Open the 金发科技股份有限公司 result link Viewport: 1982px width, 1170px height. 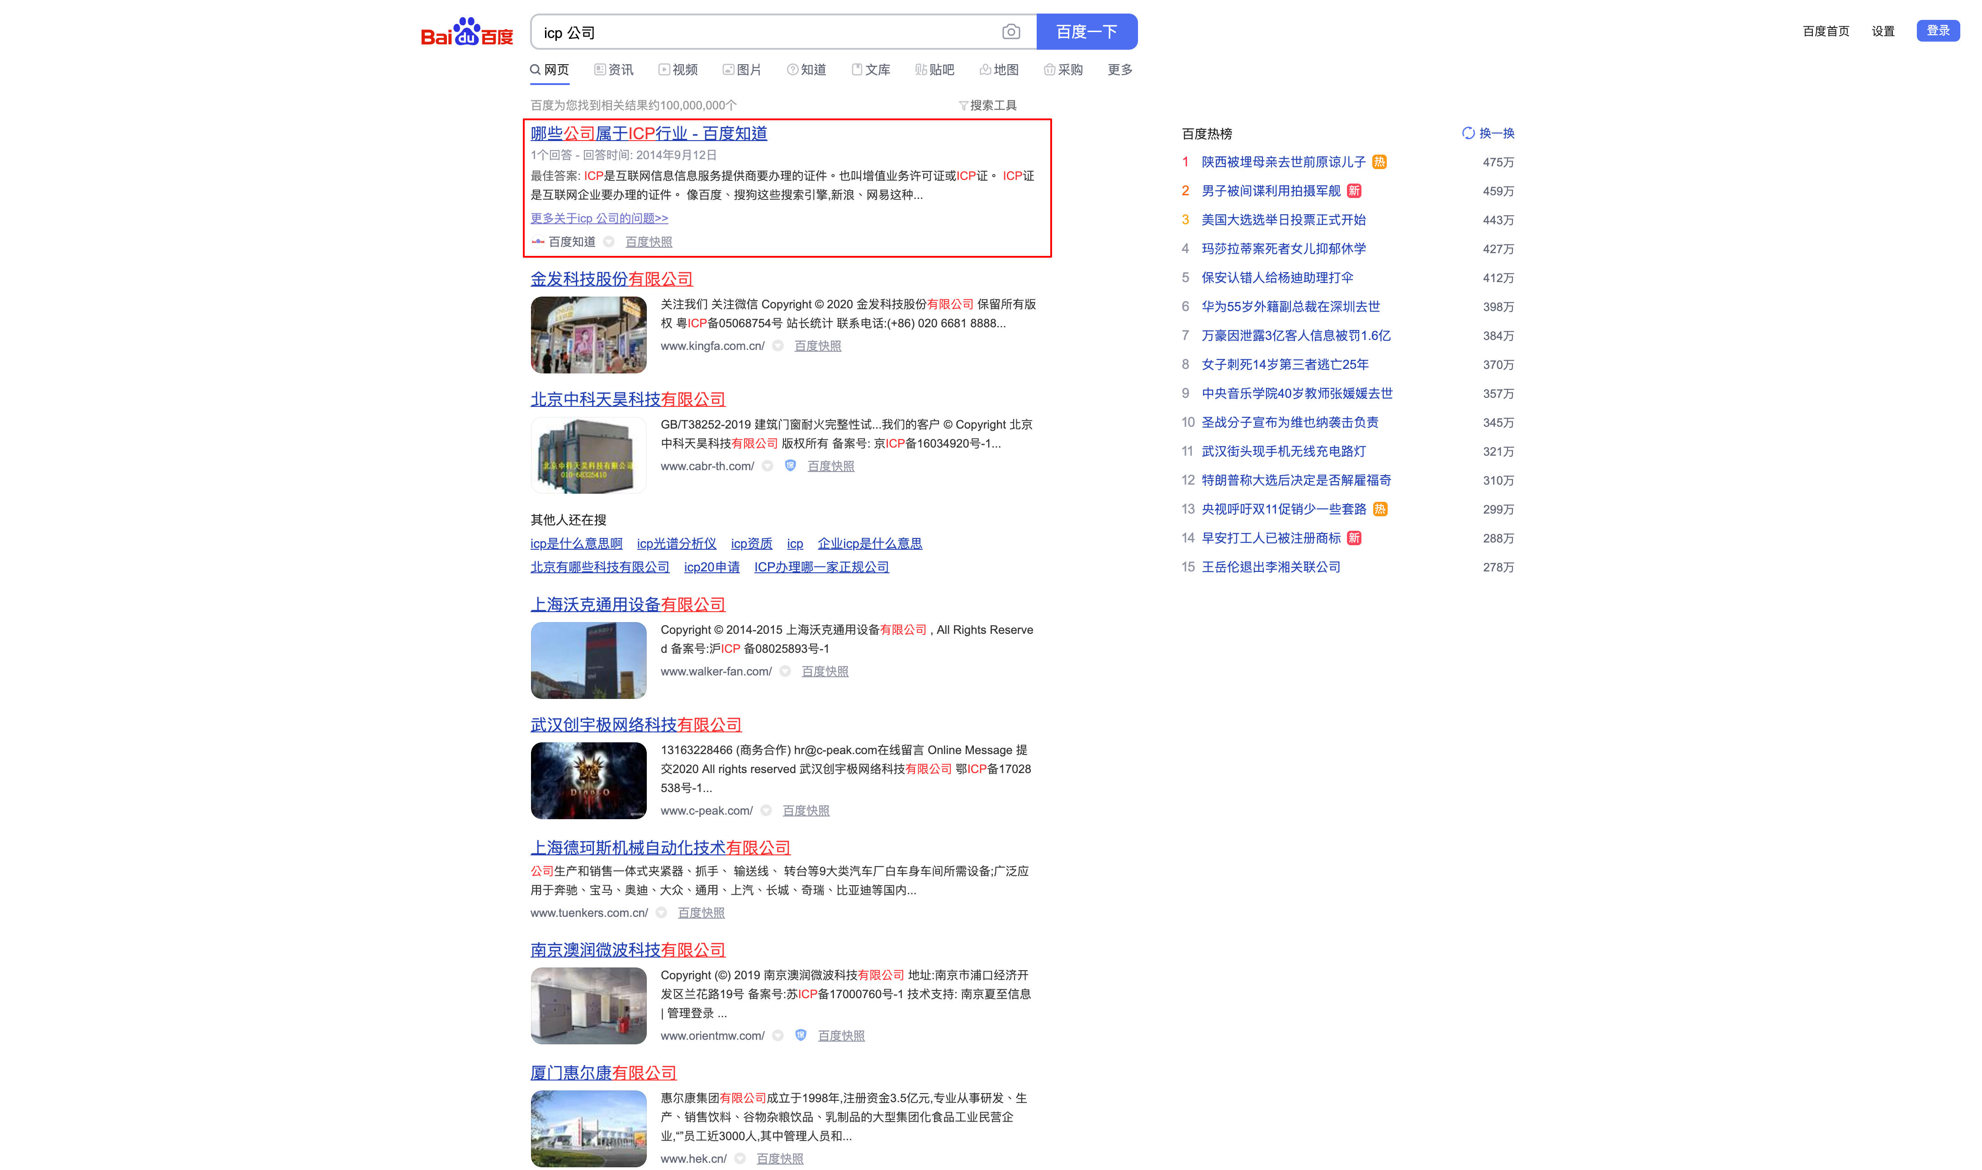[611, 279]
